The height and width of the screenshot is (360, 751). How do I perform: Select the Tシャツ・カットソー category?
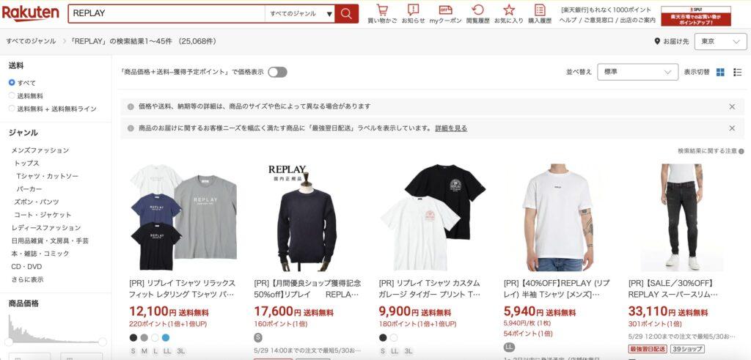48,176
